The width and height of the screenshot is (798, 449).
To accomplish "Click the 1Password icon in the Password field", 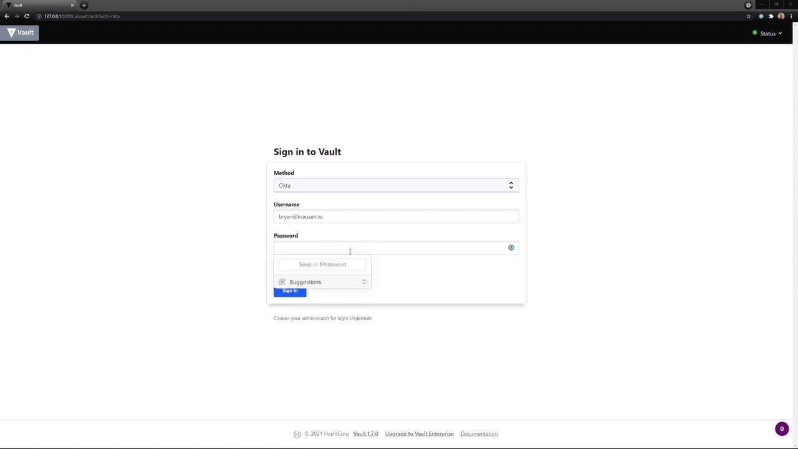I will point(511,248).
